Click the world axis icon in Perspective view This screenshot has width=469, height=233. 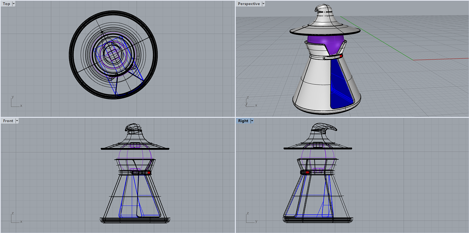point(250,102)
